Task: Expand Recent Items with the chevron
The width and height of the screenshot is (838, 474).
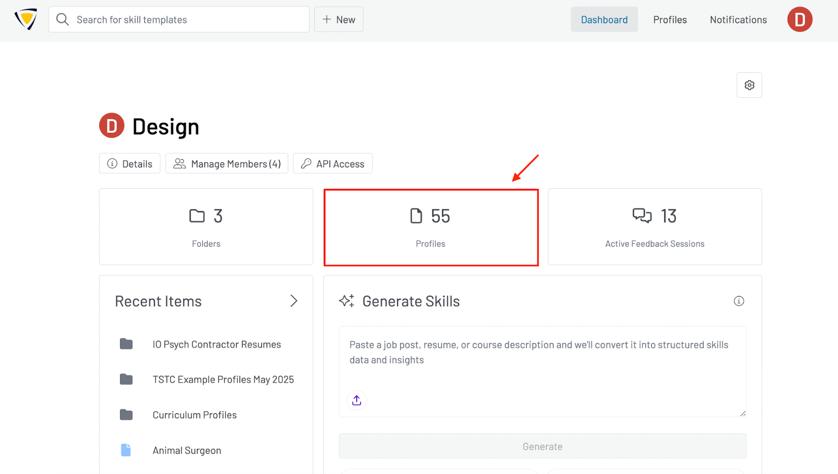Action: [x=293, y=301]
